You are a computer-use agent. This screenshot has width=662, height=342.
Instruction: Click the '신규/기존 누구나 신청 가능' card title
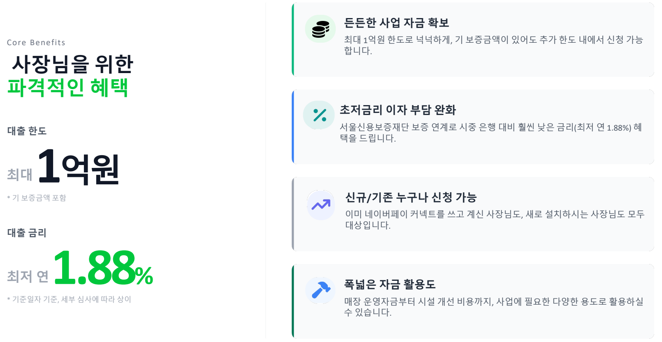point(411,197)
